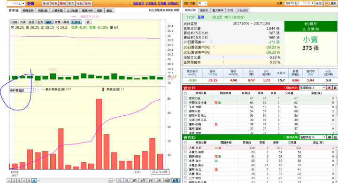Check the 永豐金-嘉義 row checkbox

point(185,152)
